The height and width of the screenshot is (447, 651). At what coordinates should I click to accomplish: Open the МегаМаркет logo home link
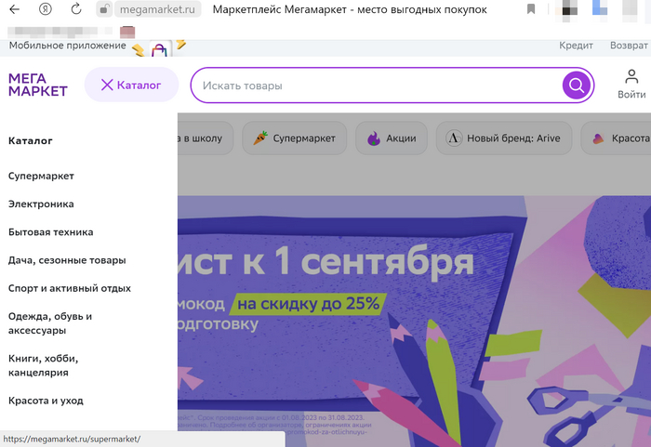[x=38, y=85]
